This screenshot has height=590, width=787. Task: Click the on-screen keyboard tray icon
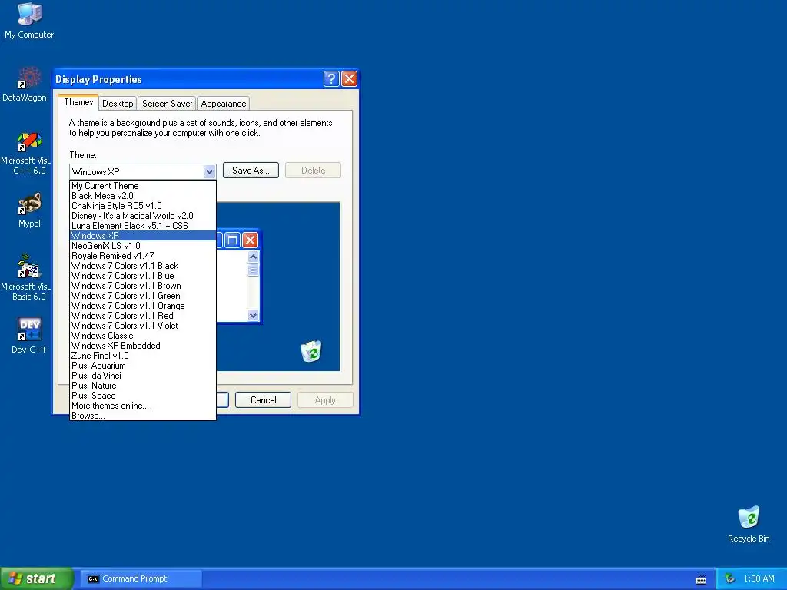(x=701, y=579)
